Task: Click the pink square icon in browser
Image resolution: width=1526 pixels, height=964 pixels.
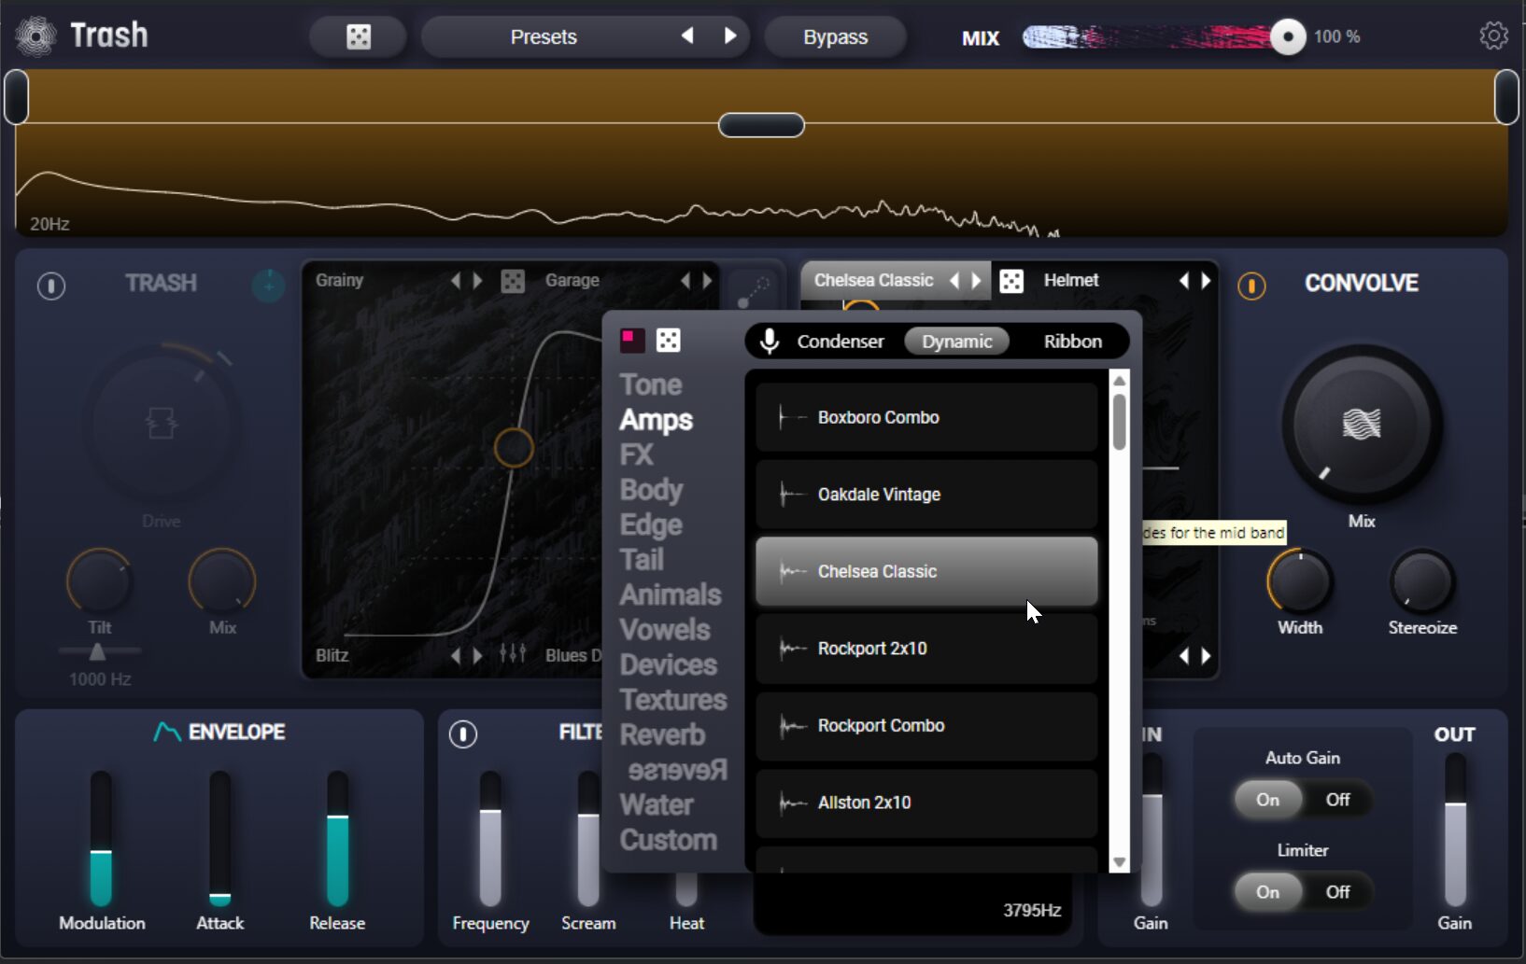Action: 632,340
